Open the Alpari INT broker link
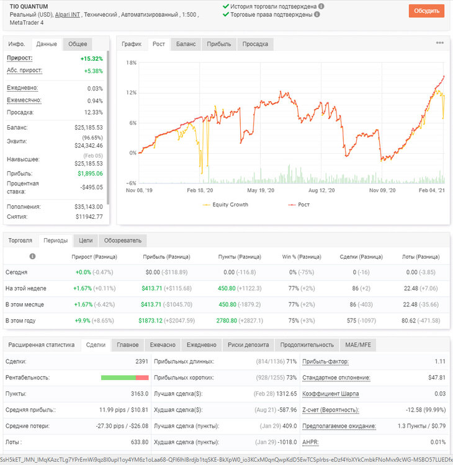Viewport: 453px width, 465px height. [x=68, y=14]
